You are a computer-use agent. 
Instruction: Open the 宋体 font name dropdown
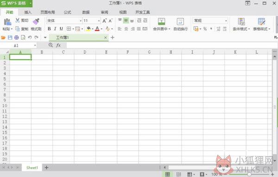pos(81,21)
